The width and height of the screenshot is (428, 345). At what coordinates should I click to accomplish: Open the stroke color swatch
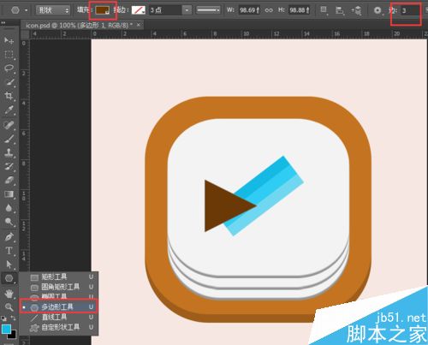pyautogui.click(x=139, y=10)
